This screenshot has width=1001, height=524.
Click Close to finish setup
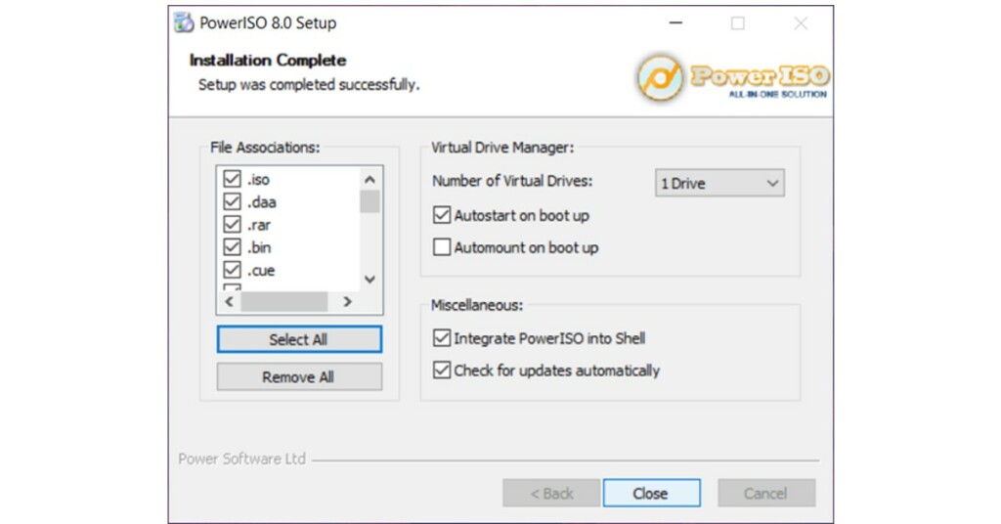coord(651,493)
